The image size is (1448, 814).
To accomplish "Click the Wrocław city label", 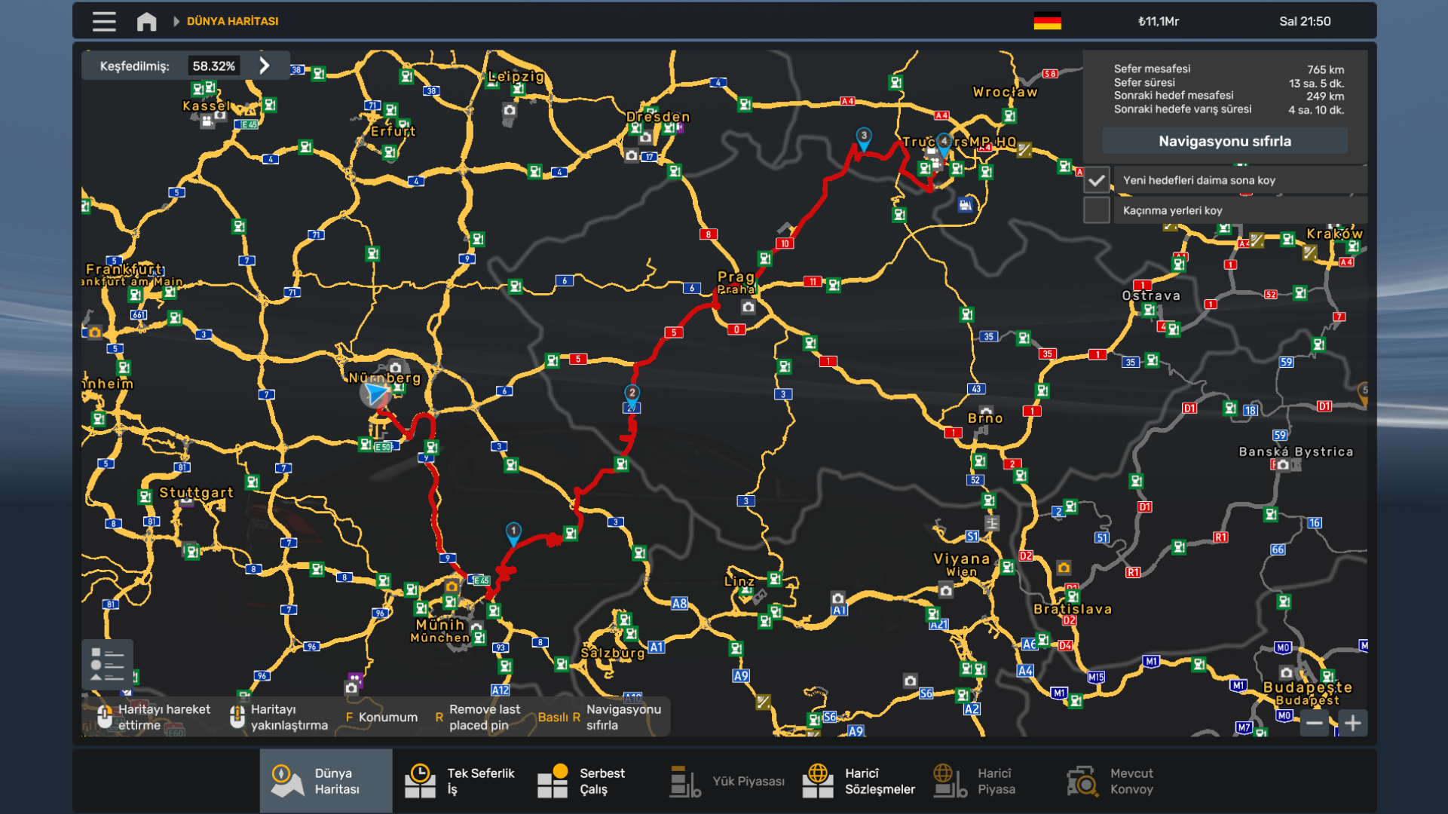I will pos(1005,92).
